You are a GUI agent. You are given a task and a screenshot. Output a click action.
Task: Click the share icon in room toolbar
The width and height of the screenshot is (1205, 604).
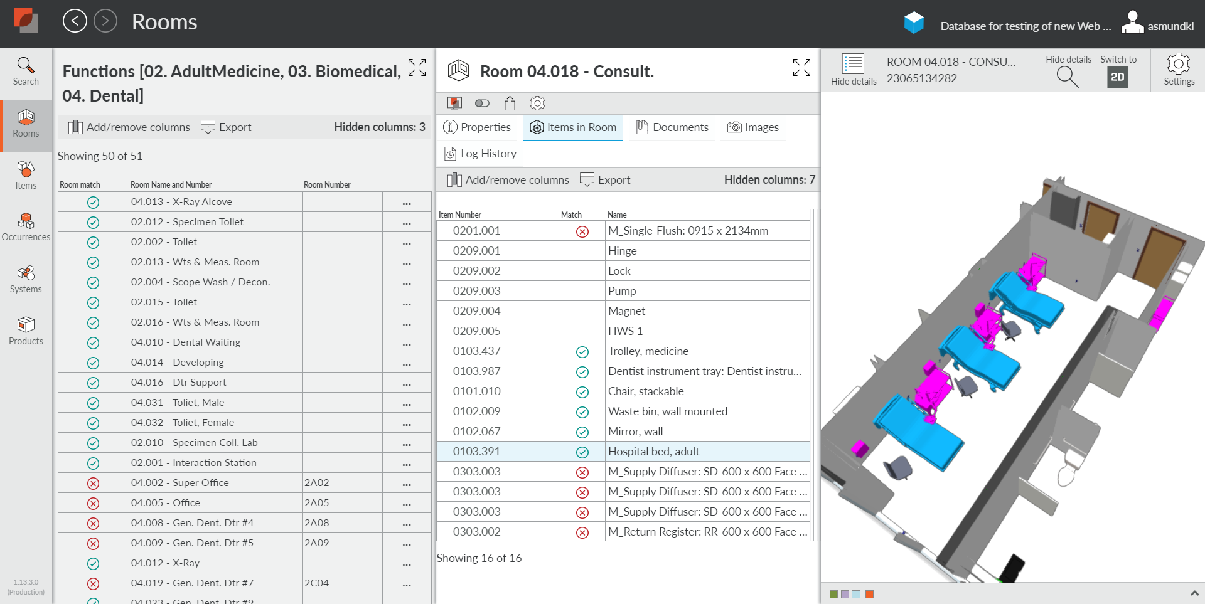[510, 103]
